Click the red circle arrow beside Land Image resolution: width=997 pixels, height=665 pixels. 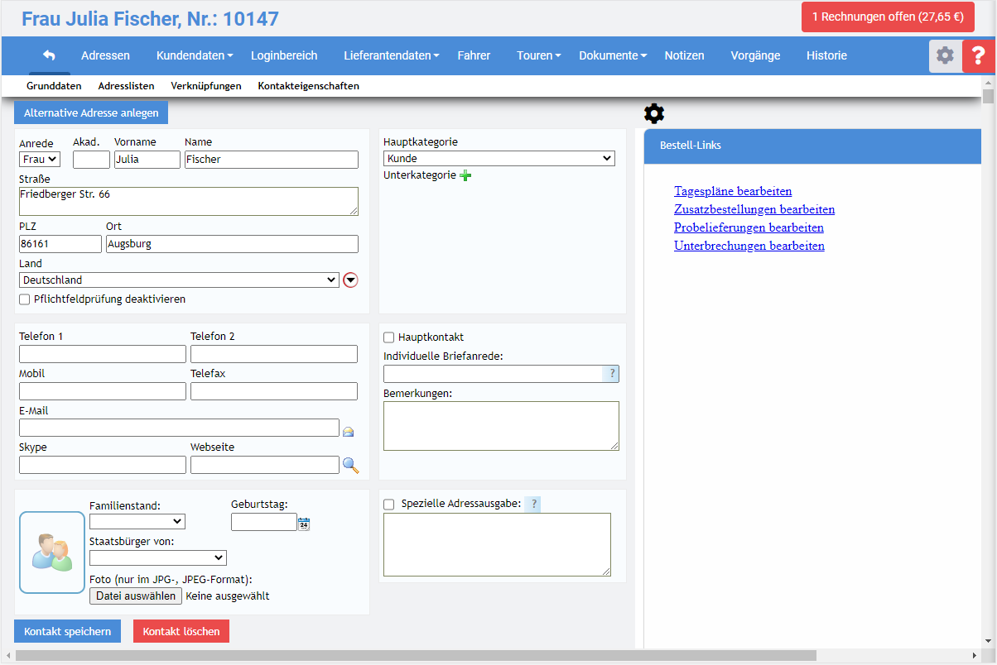pos(350,280)
